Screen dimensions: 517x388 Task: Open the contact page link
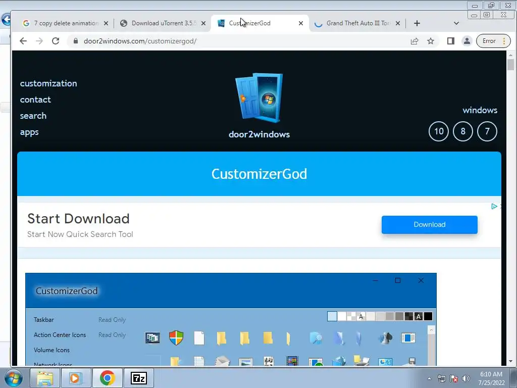(35, 100)
